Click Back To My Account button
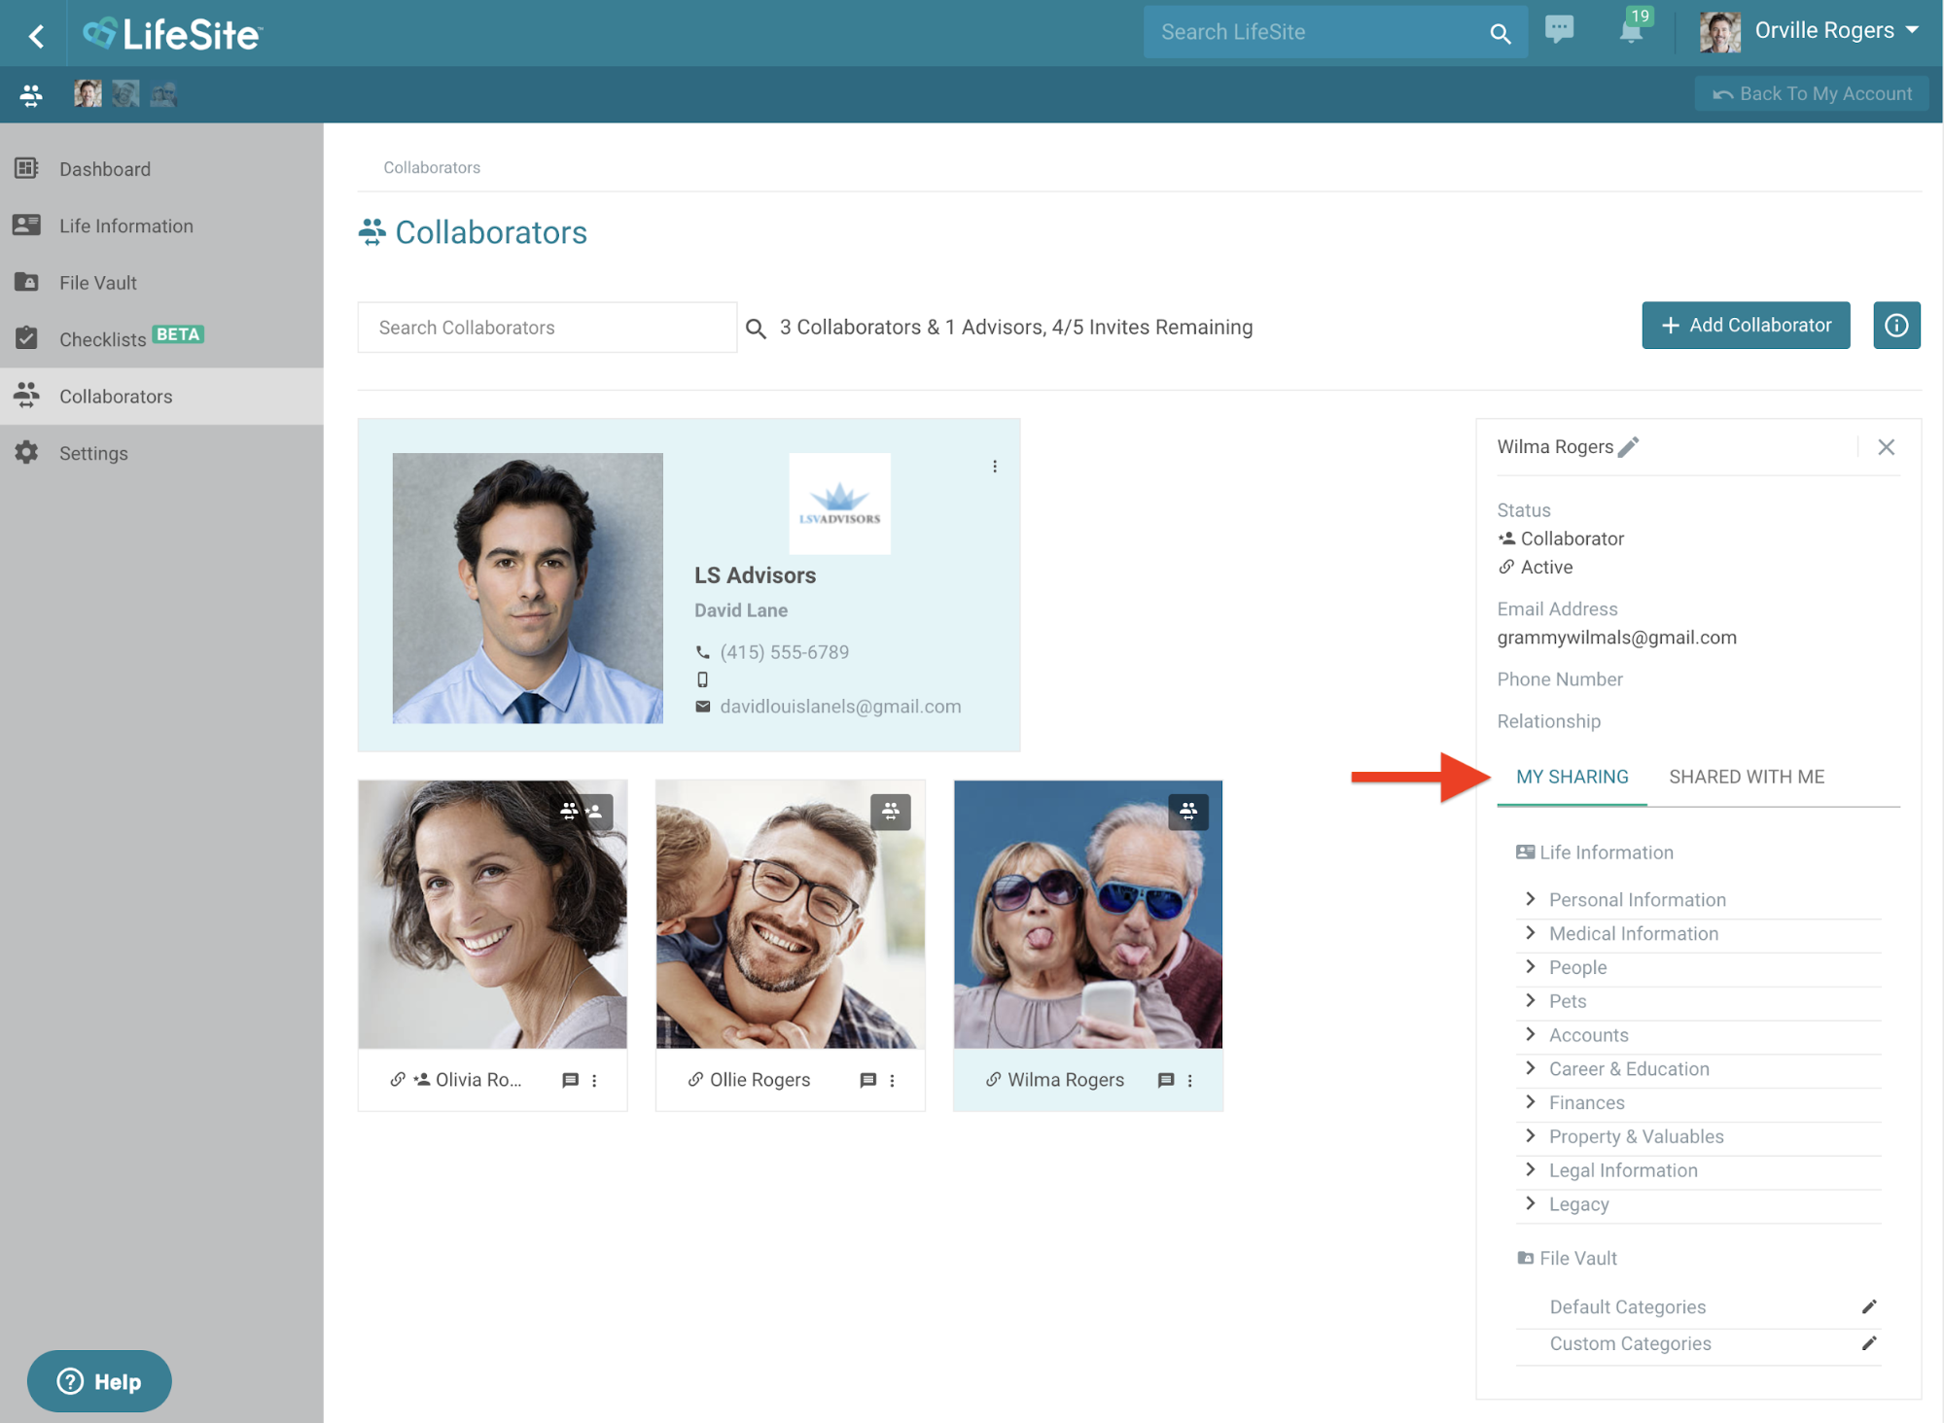The image size is (1944, 1424). click(1812, 93)
